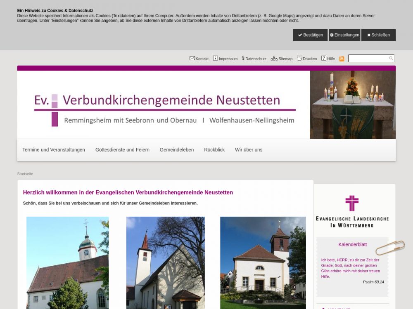Click inside the search text field
This screenshot has width=413, height=309.
tap(368, 59)
